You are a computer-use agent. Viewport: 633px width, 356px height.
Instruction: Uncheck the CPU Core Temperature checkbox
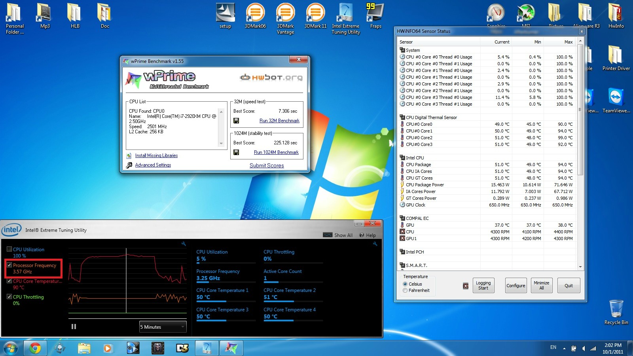coord(9,281)
